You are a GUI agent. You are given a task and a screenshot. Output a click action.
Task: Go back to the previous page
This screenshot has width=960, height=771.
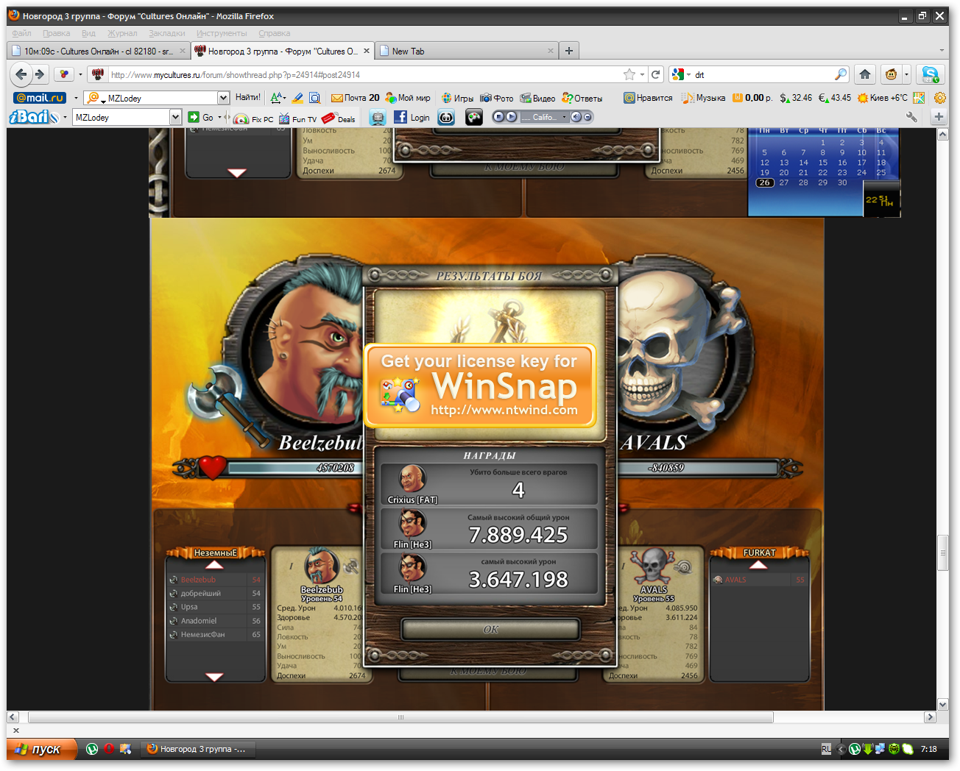21,74
